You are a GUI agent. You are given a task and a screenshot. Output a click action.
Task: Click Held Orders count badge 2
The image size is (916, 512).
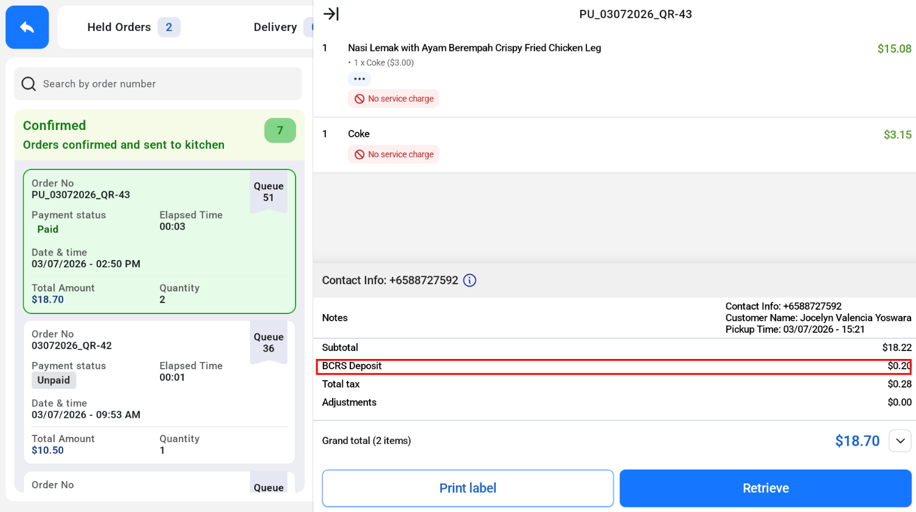169,27
